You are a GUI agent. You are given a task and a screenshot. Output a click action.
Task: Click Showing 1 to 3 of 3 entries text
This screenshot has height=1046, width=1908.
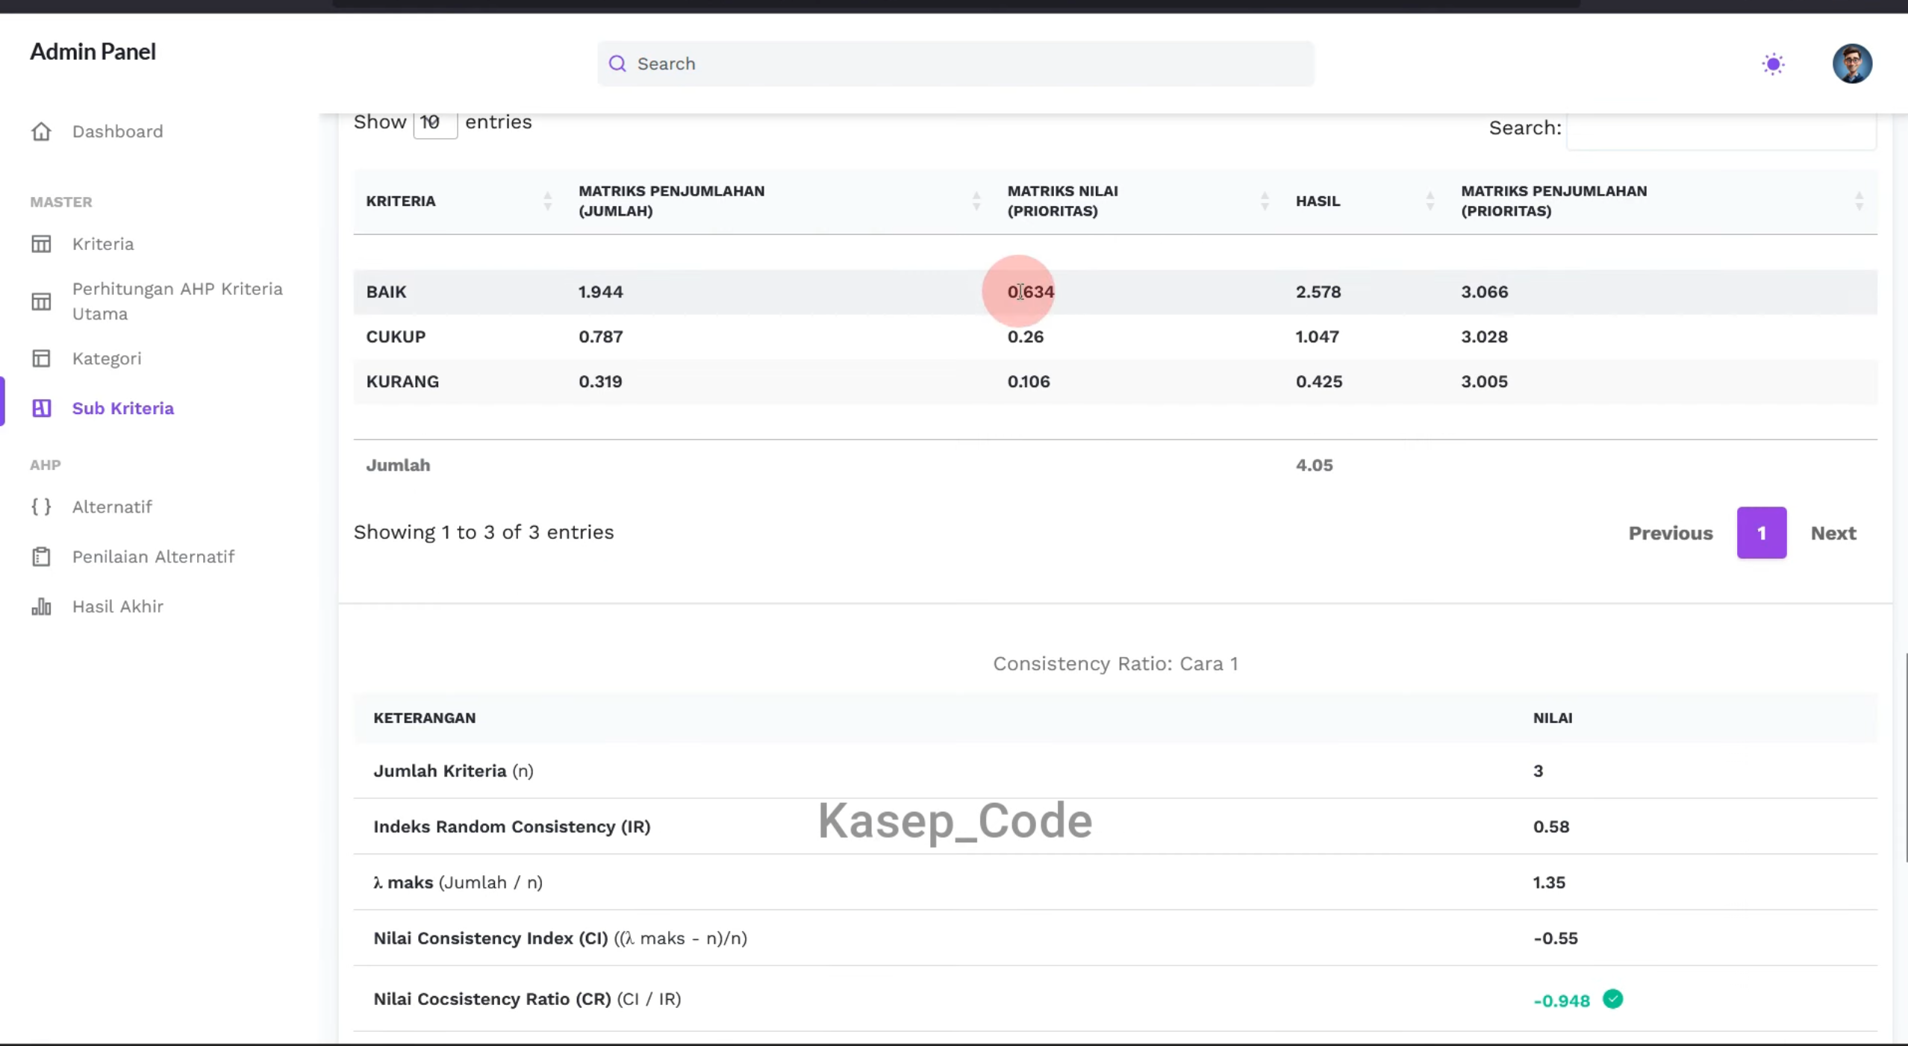pyautogui.click(x=484, y=532)
